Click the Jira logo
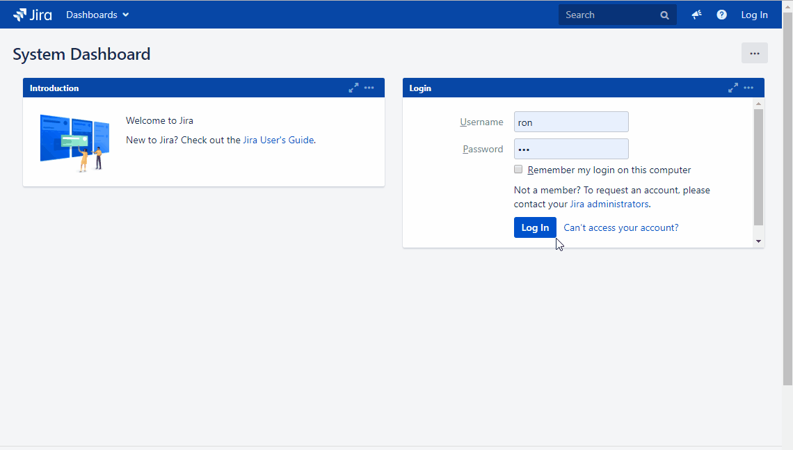Viewport: 793px width, 450px height. point(32,14)
